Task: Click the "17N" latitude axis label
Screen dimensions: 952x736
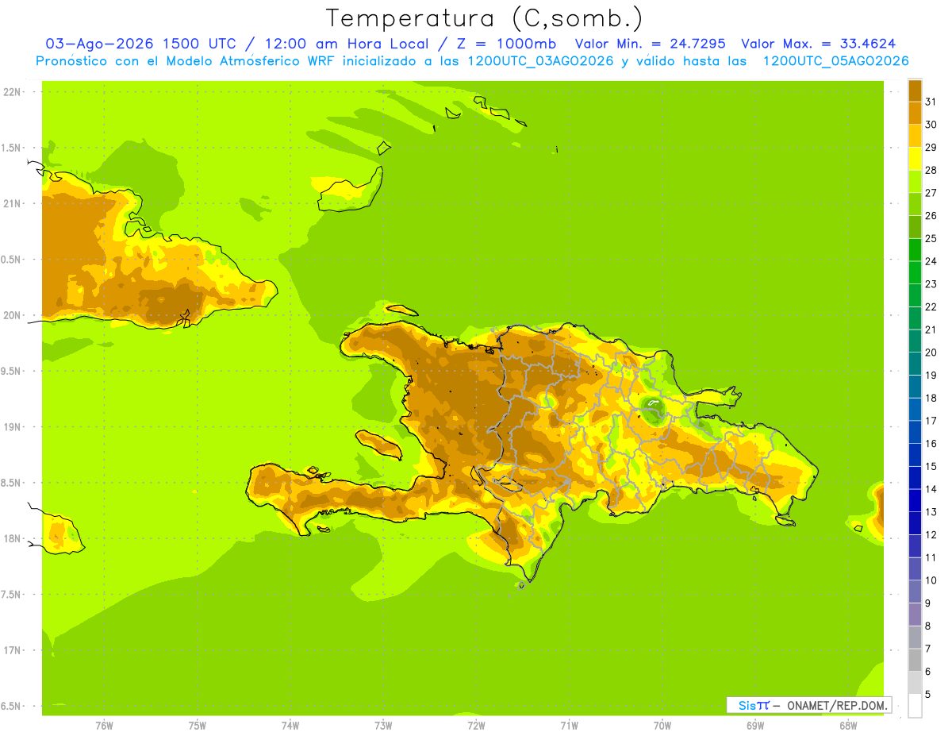Action: pos(11,650)
